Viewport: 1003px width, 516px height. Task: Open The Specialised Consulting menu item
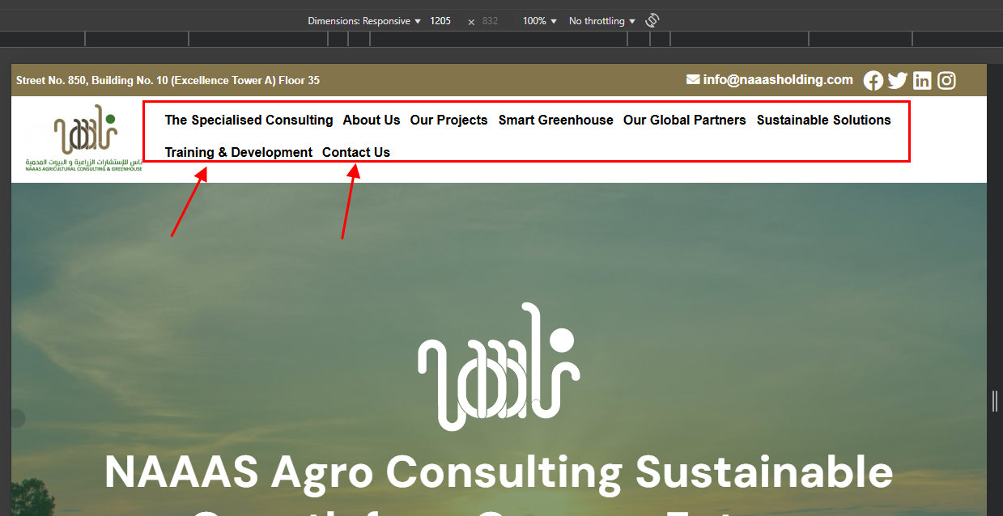pos(249,120)
